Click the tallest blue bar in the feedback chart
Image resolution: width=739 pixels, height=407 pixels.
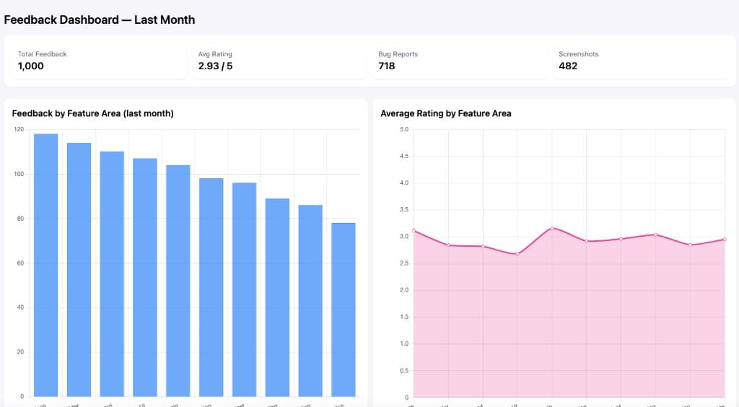click(45, 266)
